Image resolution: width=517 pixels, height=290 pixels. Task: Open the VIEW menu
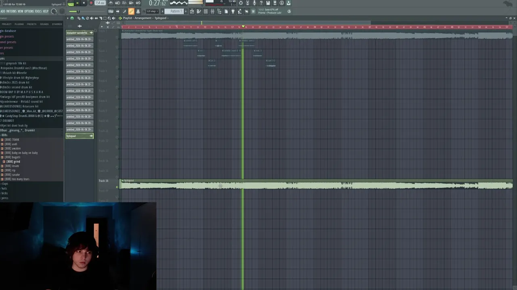click(x=20, y=11)
